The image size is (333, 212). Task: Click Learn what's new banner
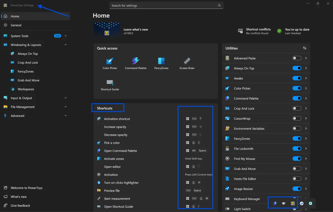click(x=121, y=29)
